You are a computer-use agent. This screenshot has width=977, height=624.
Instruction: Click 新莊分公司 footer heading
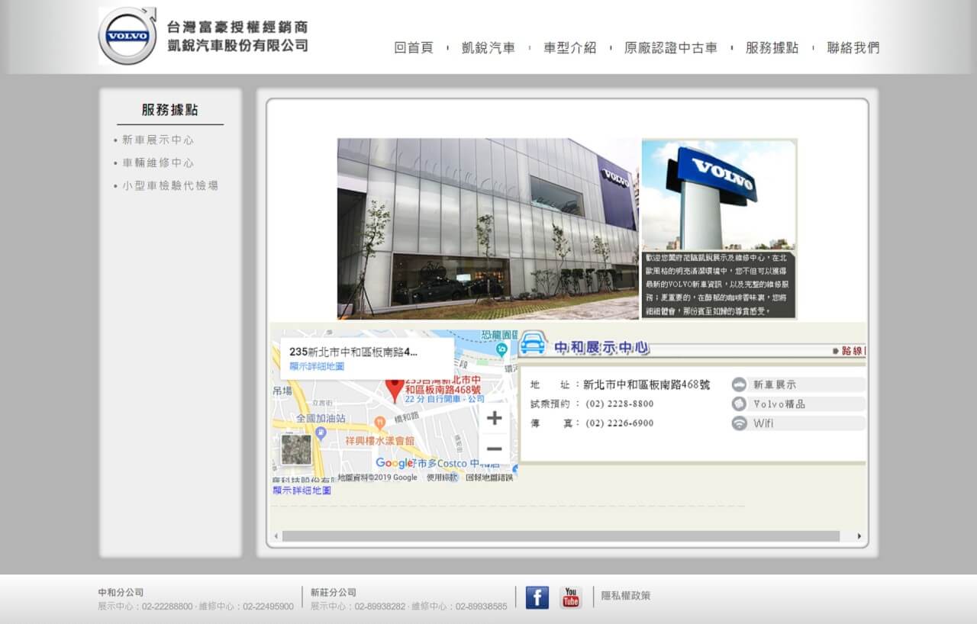[334, 592]
